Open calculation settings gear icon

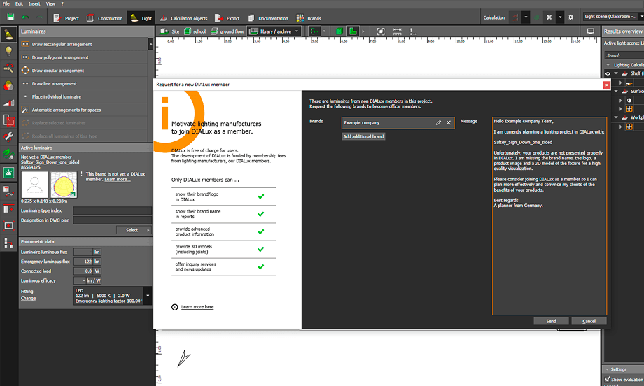coord(570,17)
